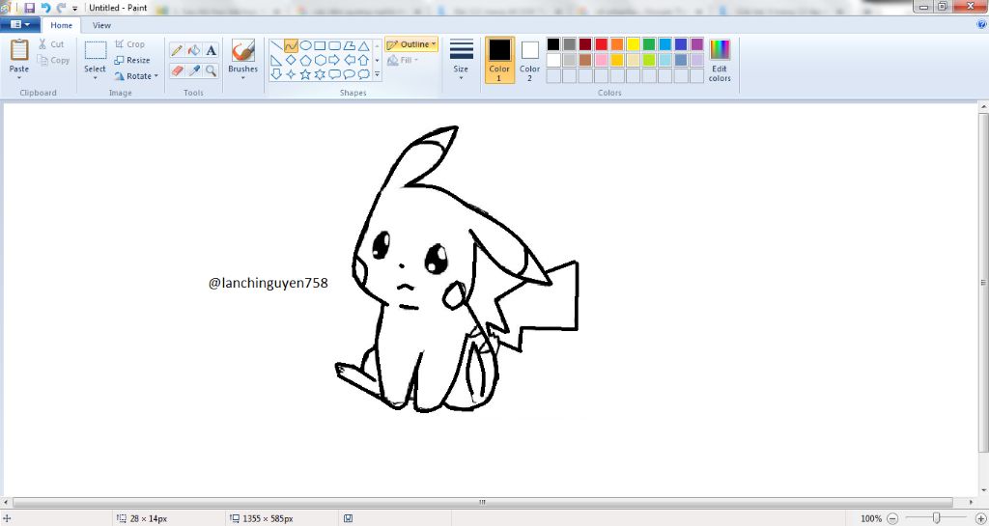Choose the yellow color swatch

[x=633, y=44]
